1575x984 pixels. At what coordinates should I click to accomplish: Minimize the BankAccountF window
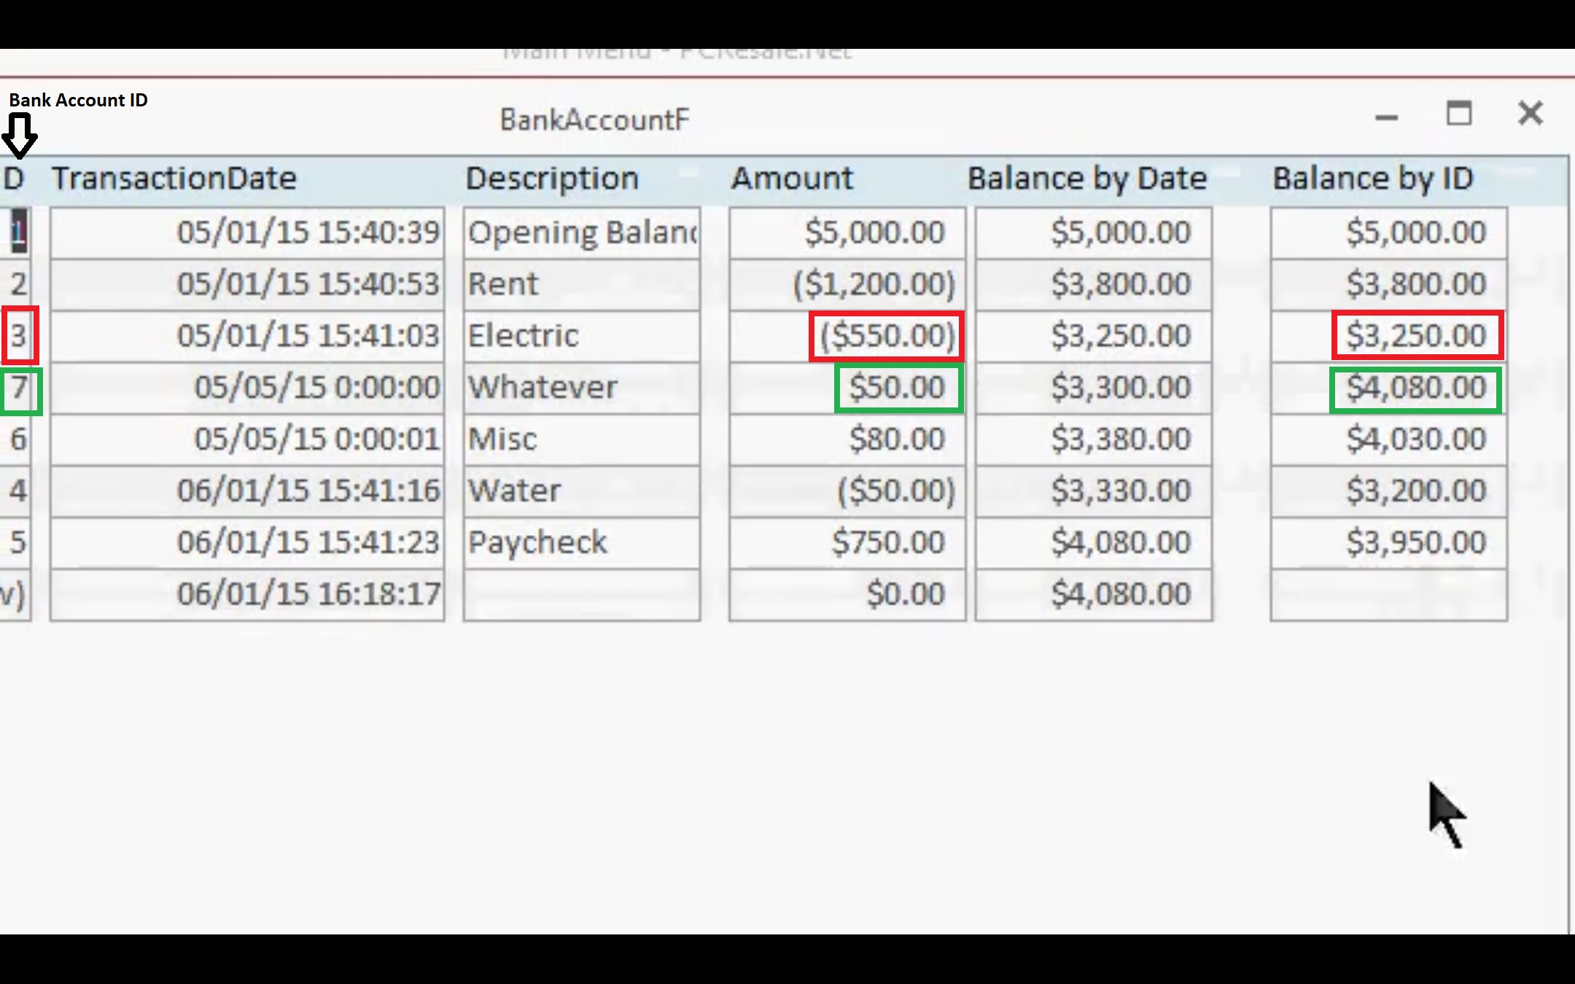pyautogui.click(x=1386, y=116)
